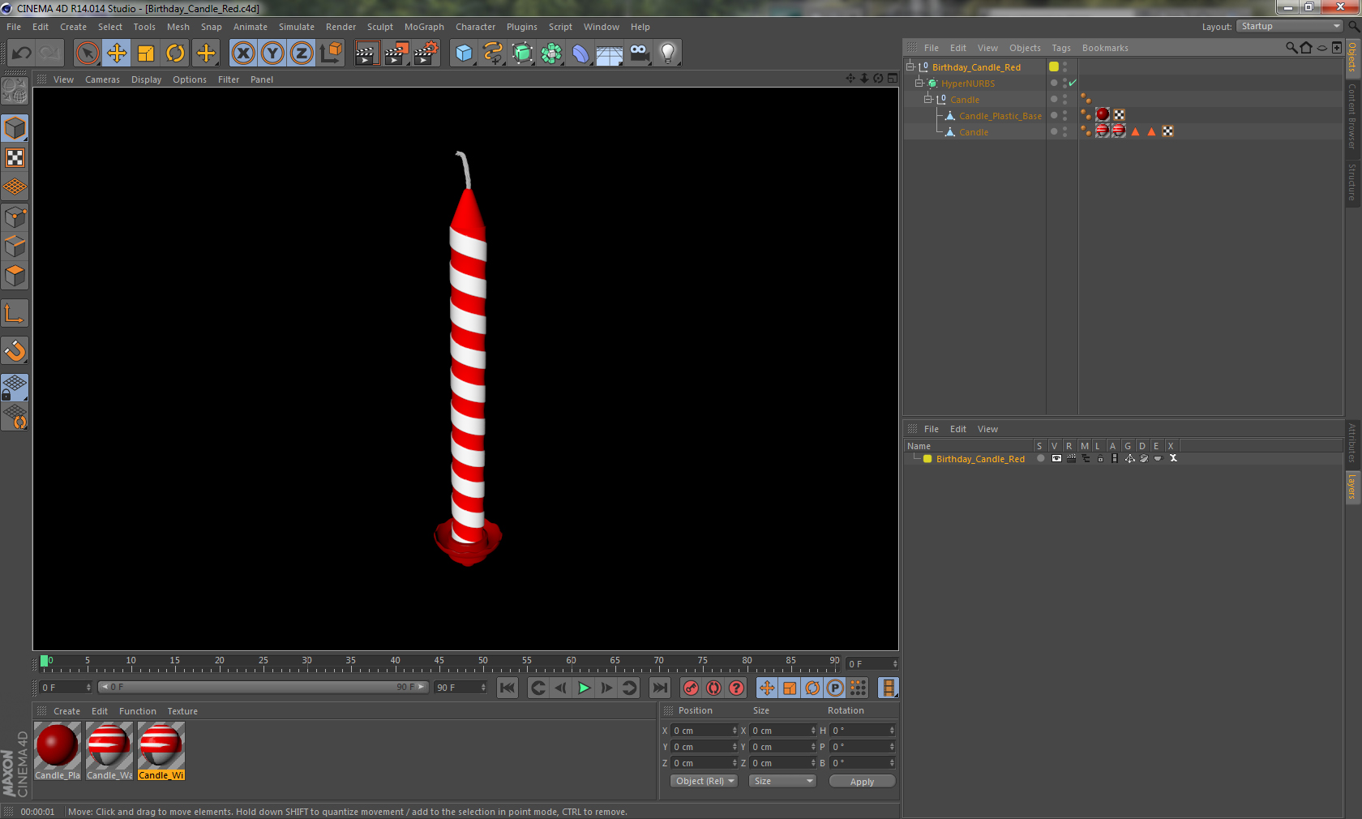Go to start of animation
The image size is (1362, 819).
[x=508, y=688]
